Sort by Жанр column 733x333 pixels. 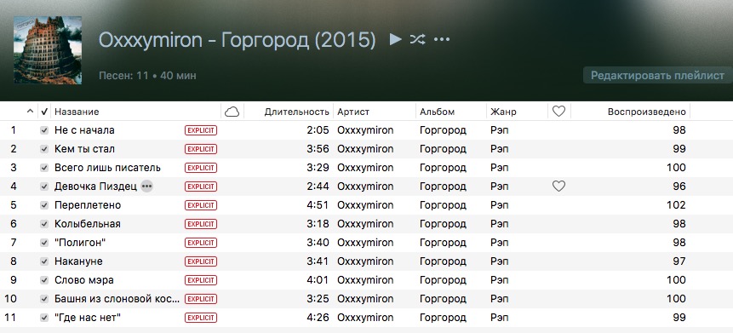coord(503,112)
